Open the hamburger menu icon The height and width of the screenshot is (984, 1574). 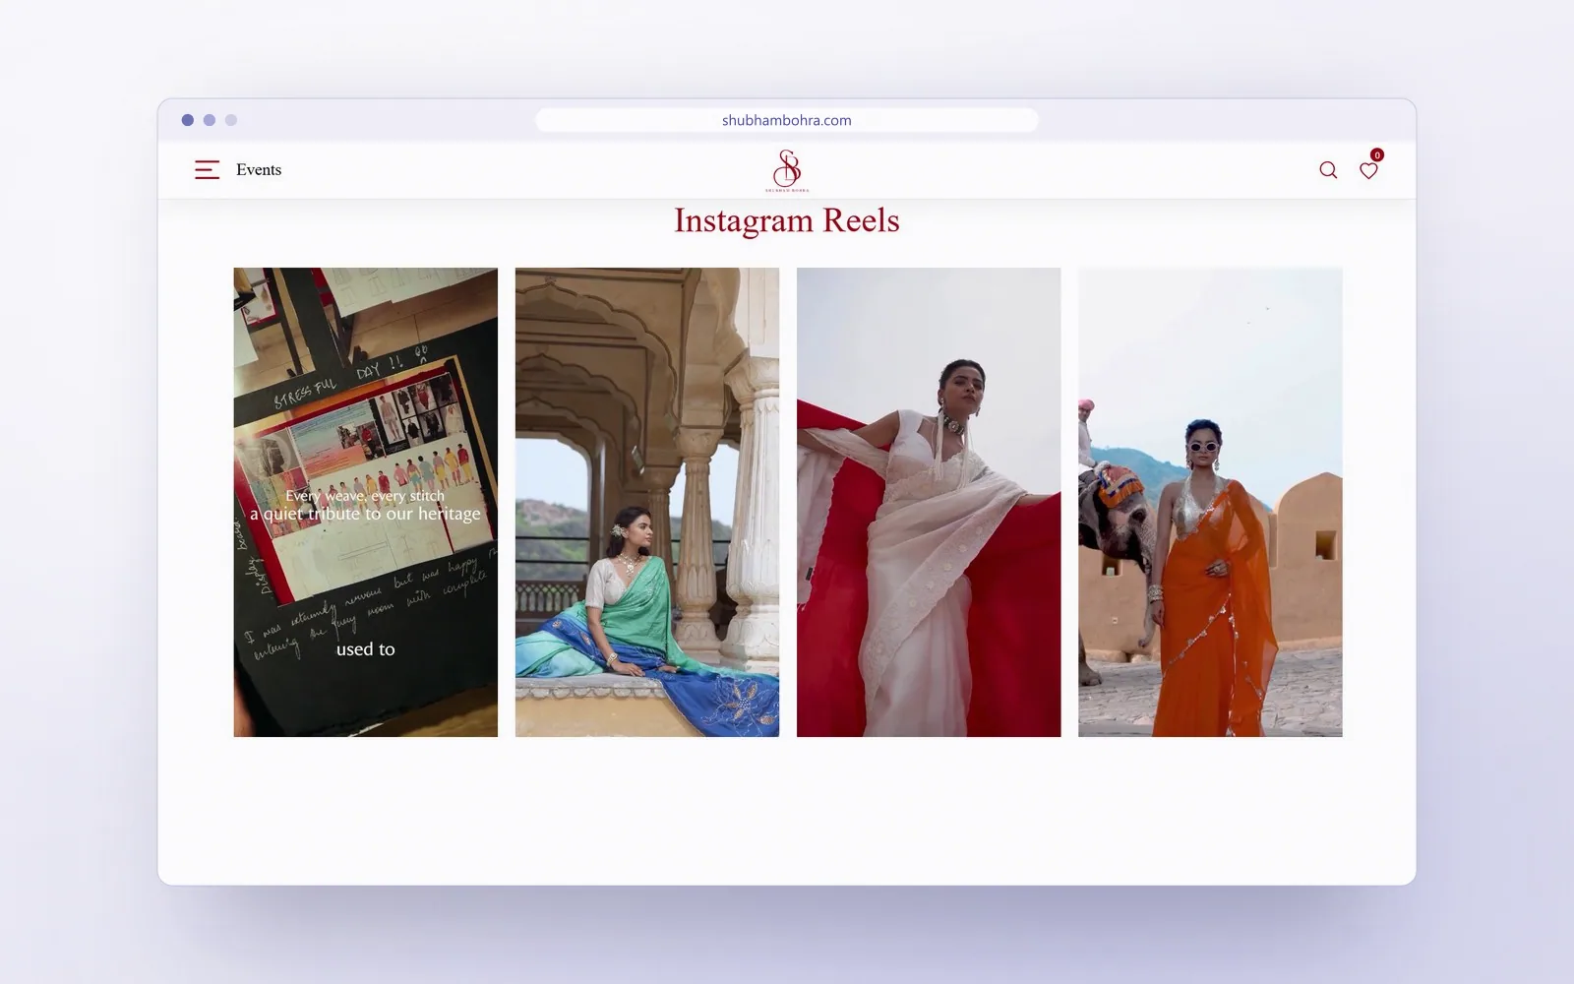207,170
